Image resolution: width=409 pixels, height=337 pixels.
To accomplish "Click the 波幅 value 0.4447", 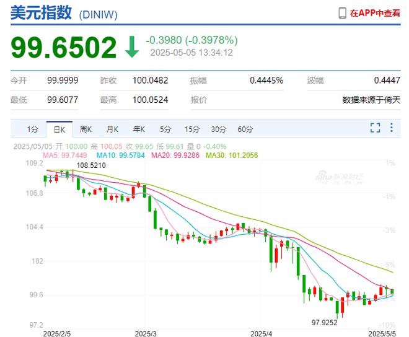I will (387, 81).
